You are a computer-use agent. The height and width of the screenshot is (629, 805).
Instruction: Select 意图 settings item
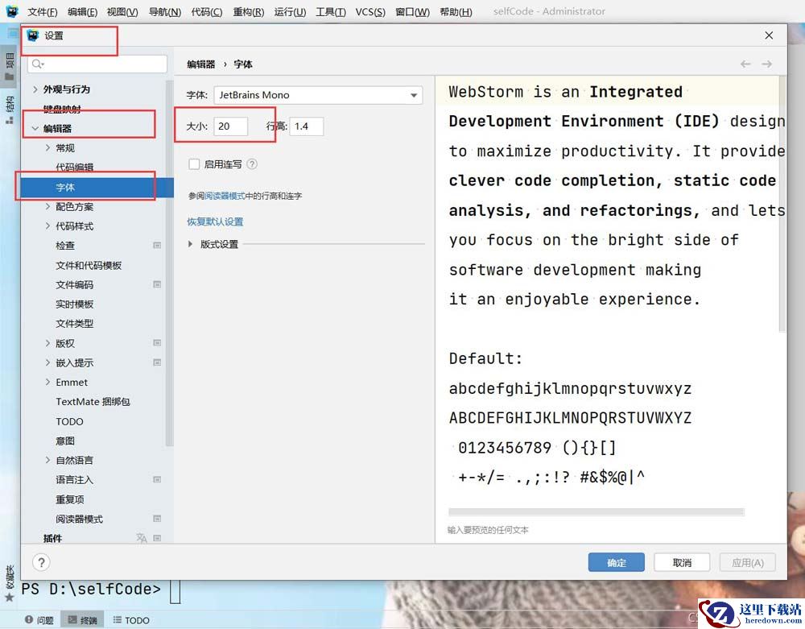click(x=65, y=441)
